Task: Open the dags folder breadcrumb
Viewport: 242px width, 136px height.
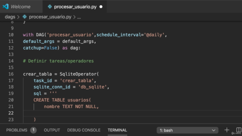Action: click(10, 17)
